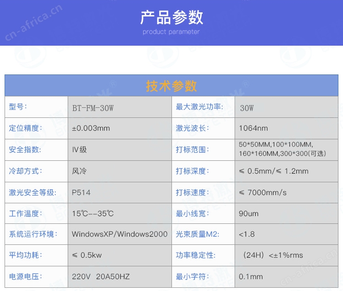Image resolution: width=343 pixels, height=291 pixels.
Task: Click the 打标深度 label
Action: 192,171
